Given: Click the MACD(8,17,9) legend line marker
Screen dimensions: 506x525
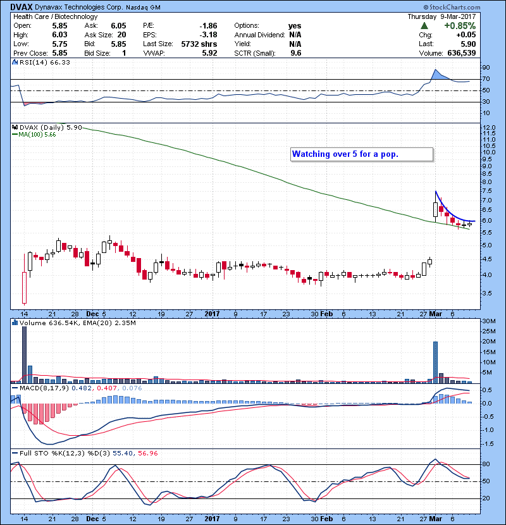Looking at the screenshot, I should click(15, 388).
